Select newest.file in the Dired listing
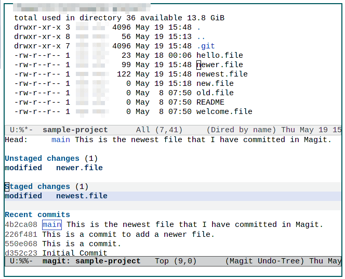The width and height of the screenshot is (345, 279). (221, 74)
